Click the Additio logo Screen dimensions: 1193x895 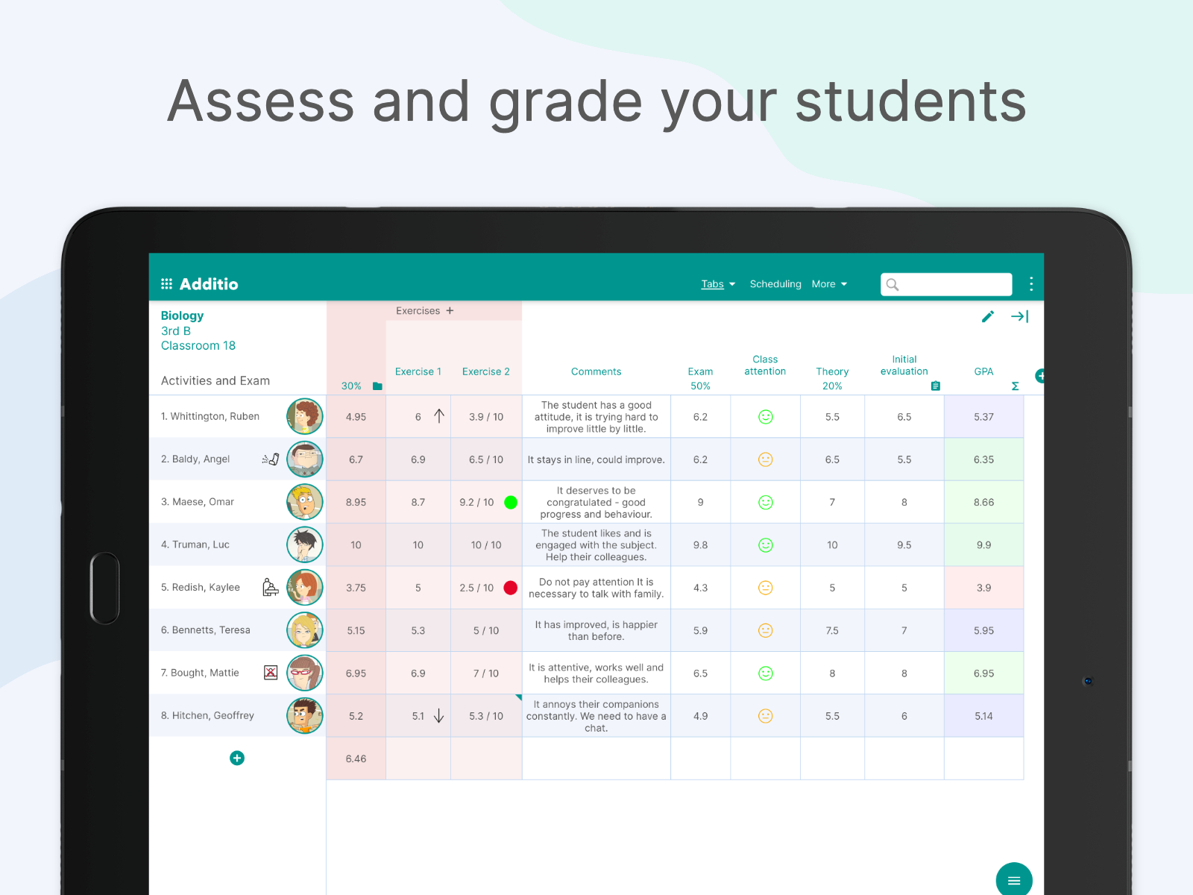pos(209,284)
